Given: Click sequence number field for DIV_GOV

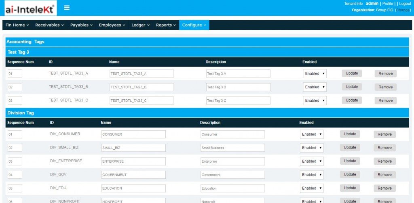Looking at the screenshot, I should tap(15, 174).
